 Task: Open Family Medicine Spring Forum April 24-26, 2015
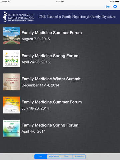tap(60, 59)
